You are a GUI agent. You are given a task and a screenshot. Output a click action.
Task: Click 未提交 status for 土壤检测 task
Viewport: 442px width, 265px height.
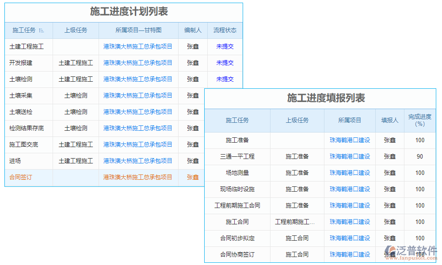pos(225,79)
